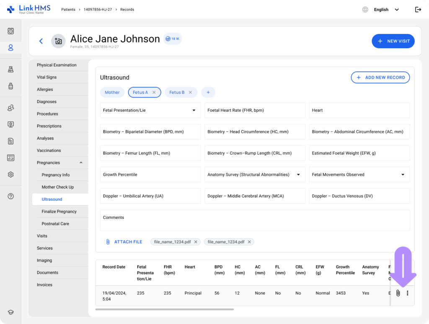Click the logout icon in header
Screen dimensions: 429x324
[418, 10]
